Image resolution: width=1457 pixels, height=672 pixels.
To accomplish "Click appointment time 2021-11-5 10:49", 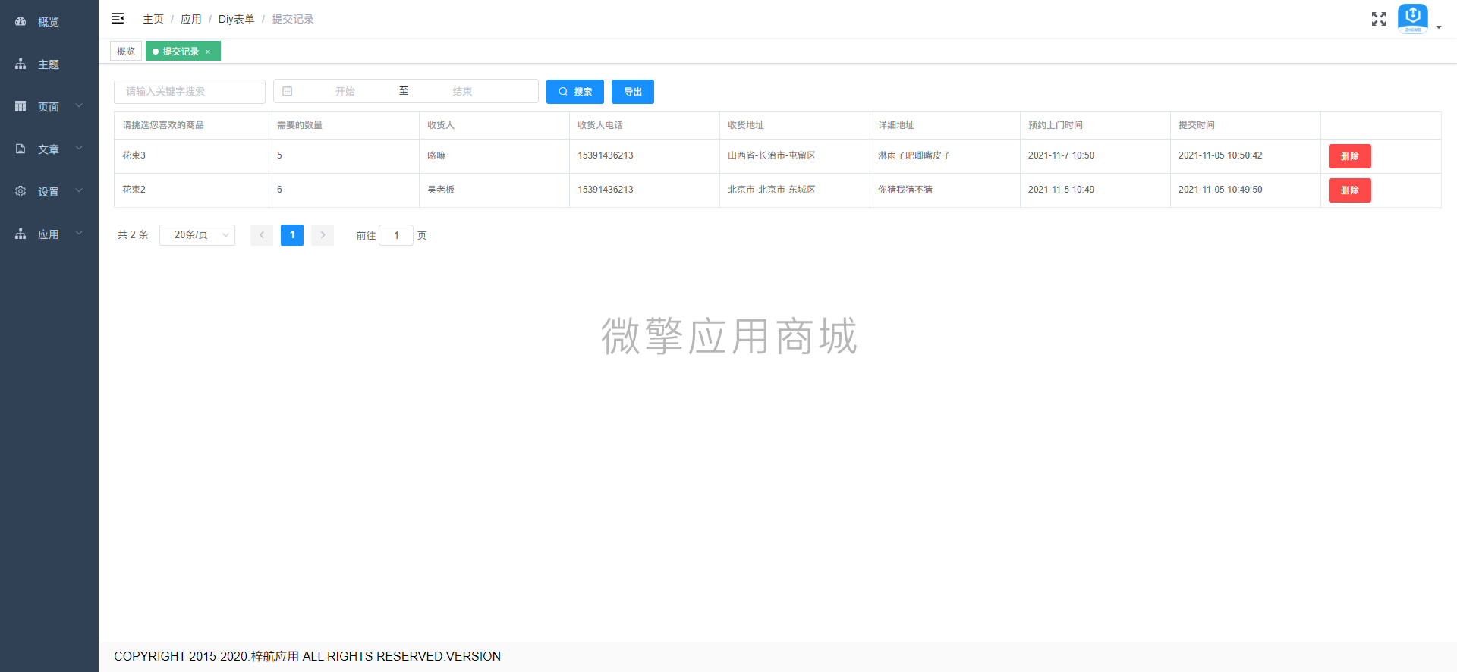I will coord(1061,190).
